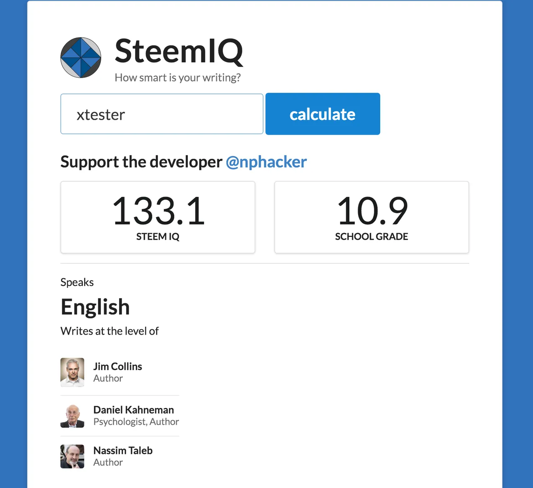Click the 'English' language heading
533x488 pixels.
(95, 308)
